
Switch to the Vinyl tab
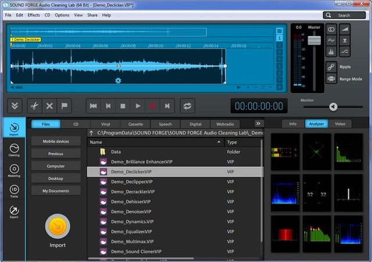point(106,124)
